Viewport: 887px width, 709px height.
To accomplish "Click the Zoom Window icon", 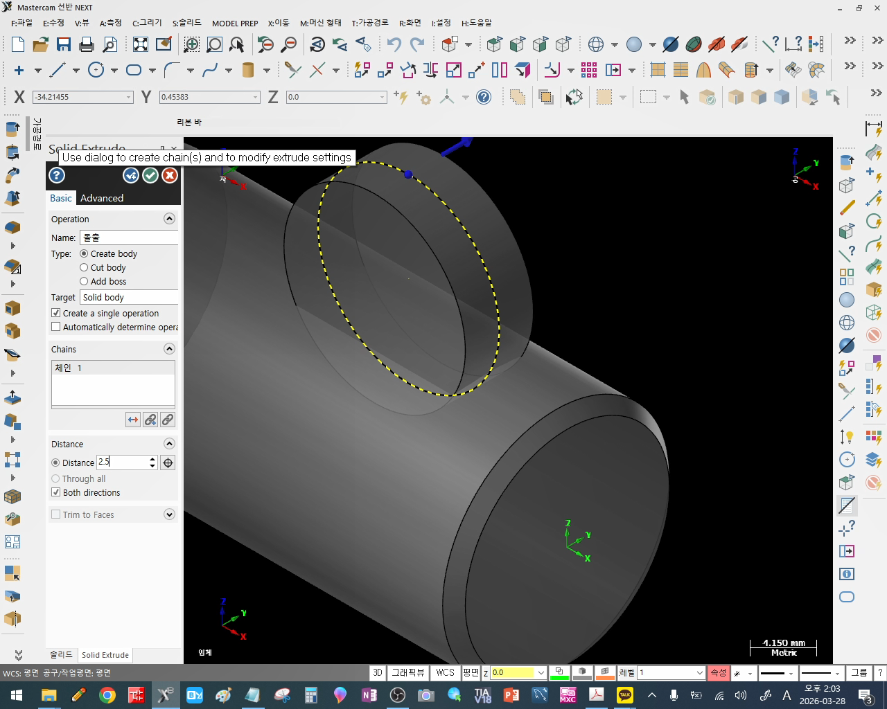I will pos(191,45).
